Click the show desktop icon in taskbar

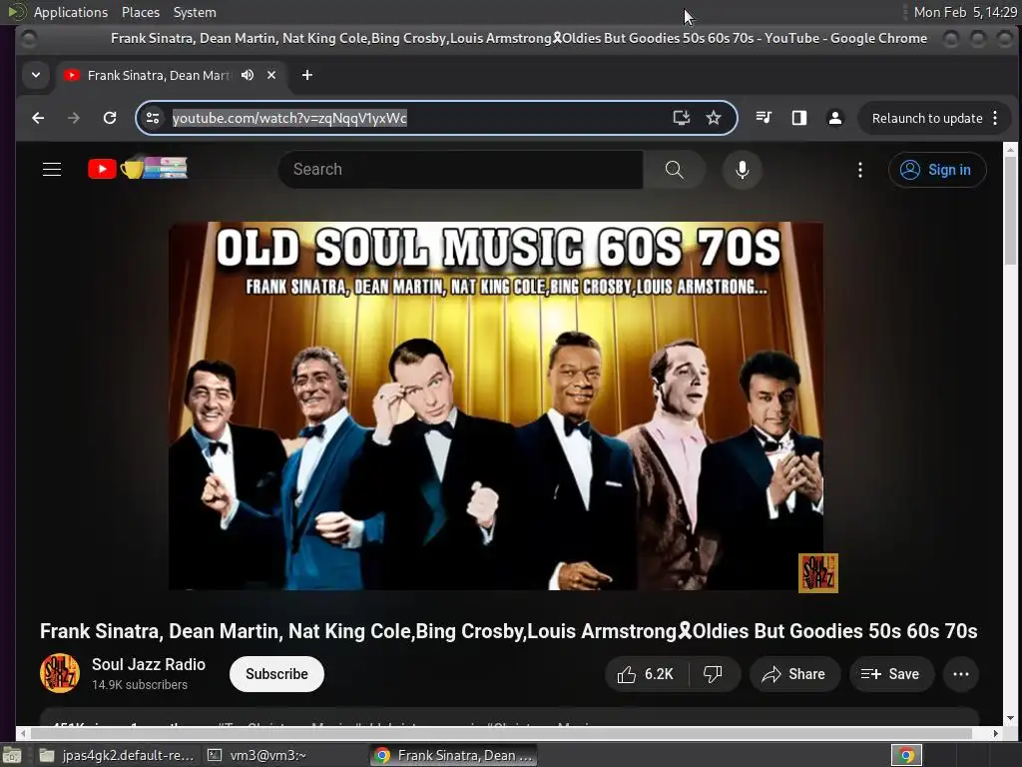coord(12,755)
